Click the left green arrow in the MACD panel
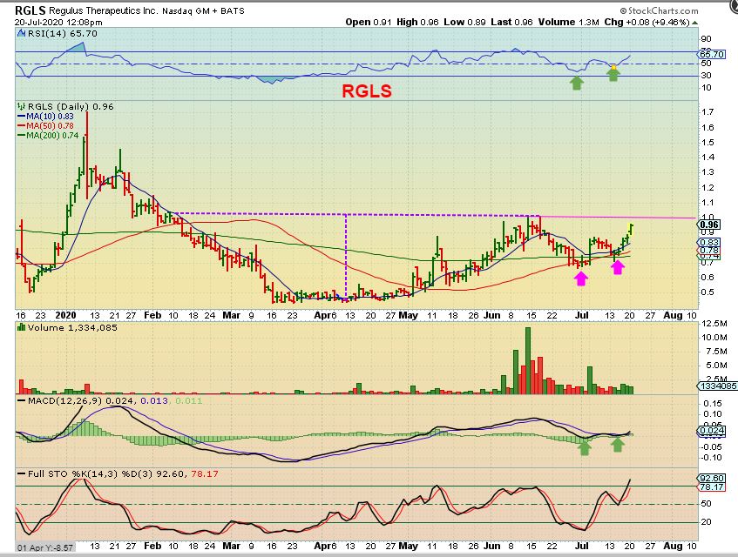 585,447
